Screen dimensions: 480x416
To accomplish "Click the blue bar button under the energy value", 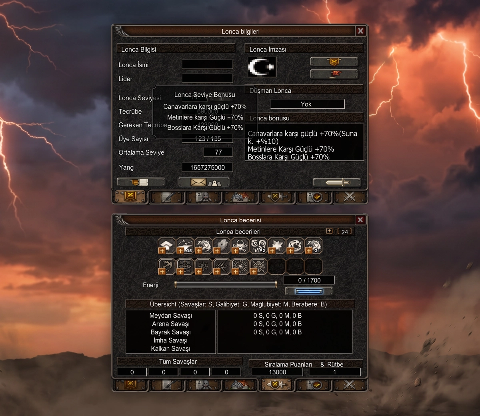I will 309,291.
